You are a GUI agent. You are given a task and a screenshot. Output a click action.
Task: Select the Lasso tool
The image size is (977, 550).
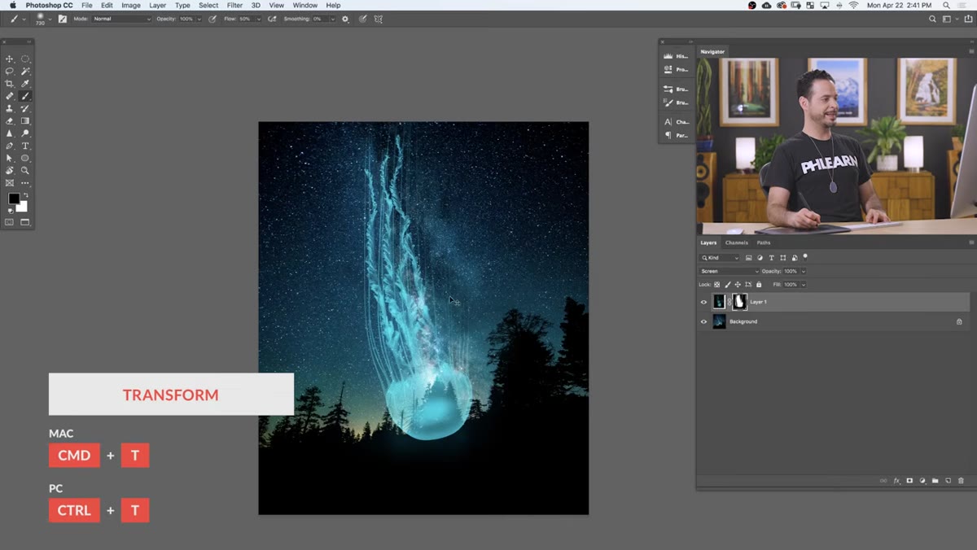(10, 72)
